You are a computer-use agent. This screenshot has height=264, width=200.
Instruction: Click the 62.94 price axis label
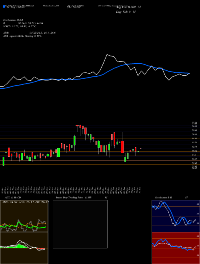pos(194,147)
